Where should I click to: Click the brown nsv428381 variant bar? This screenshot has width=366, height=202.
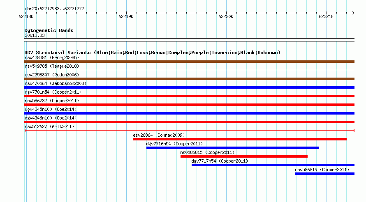coord(189,62)
